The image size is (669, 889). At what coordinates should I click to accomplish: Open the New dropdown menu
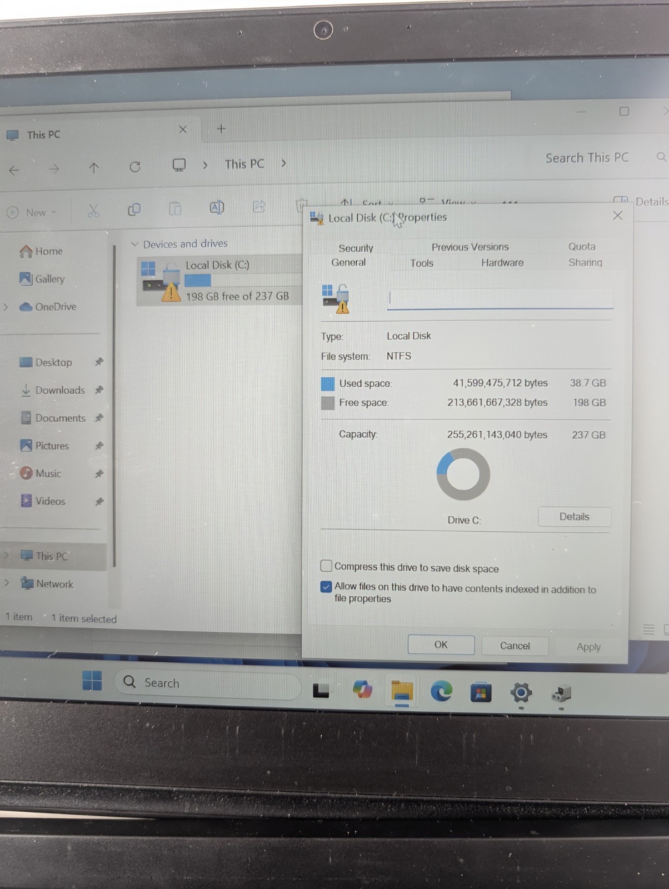(x=32, y=212)
